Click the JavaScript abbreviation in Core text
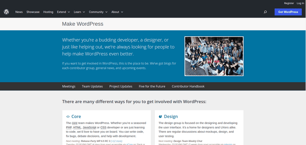306x145 pixels. tap(90, 127)
